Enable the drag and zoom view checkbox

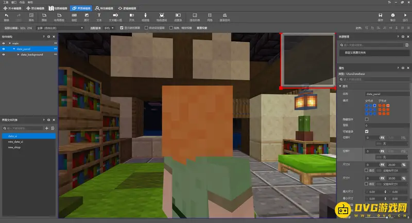click(171, 28)
